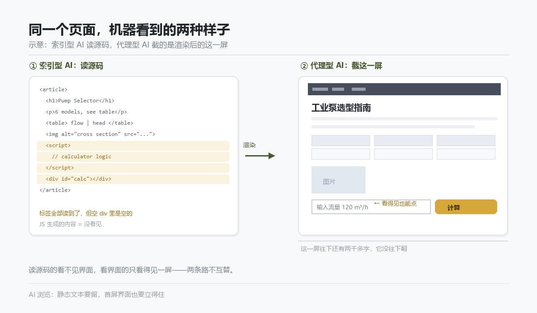Click the sentence 读源码的看不见界面…两条路不互替
537x313 pixels.
132,270
